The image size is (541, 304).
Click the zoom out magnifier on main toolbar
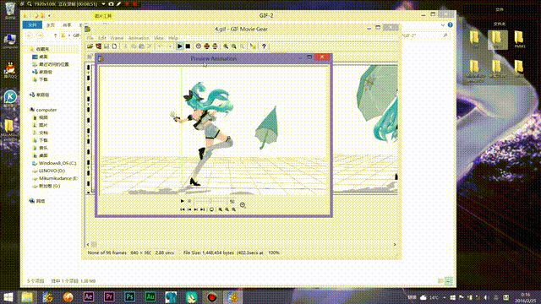pos(234,46)
